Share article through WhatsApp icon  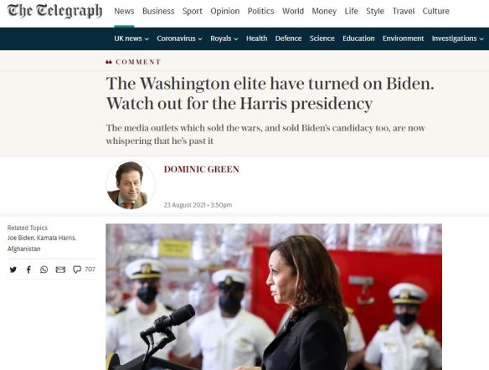click(x=44, y=270)
